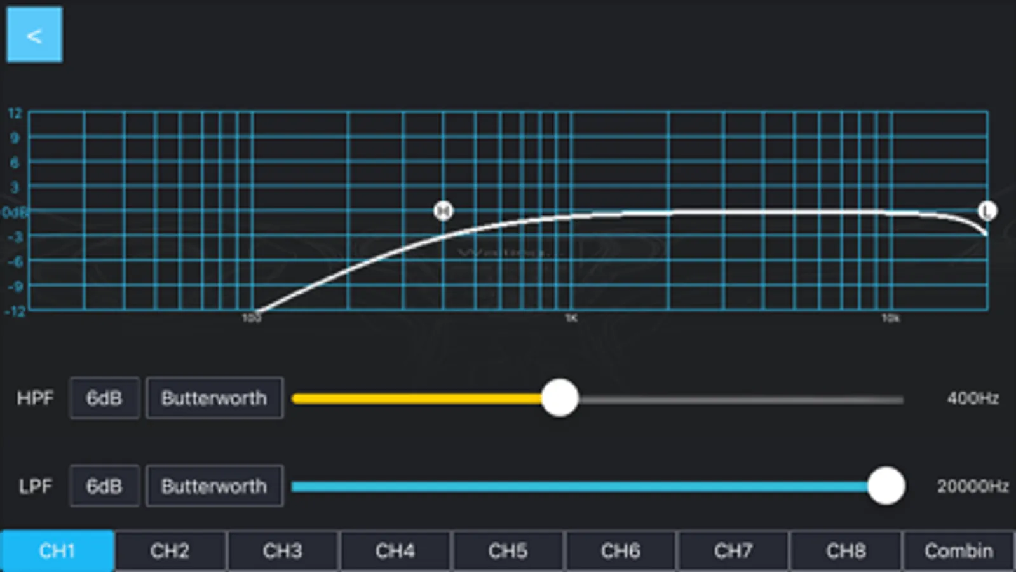Select the CH1 channel tab
The height and width of the screenshot is (572, 1016).
57,550
